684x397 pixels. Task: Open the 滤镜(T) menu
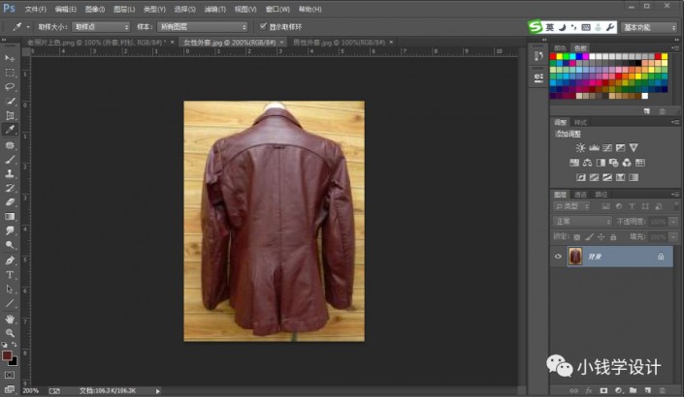(x=213, y=8)
